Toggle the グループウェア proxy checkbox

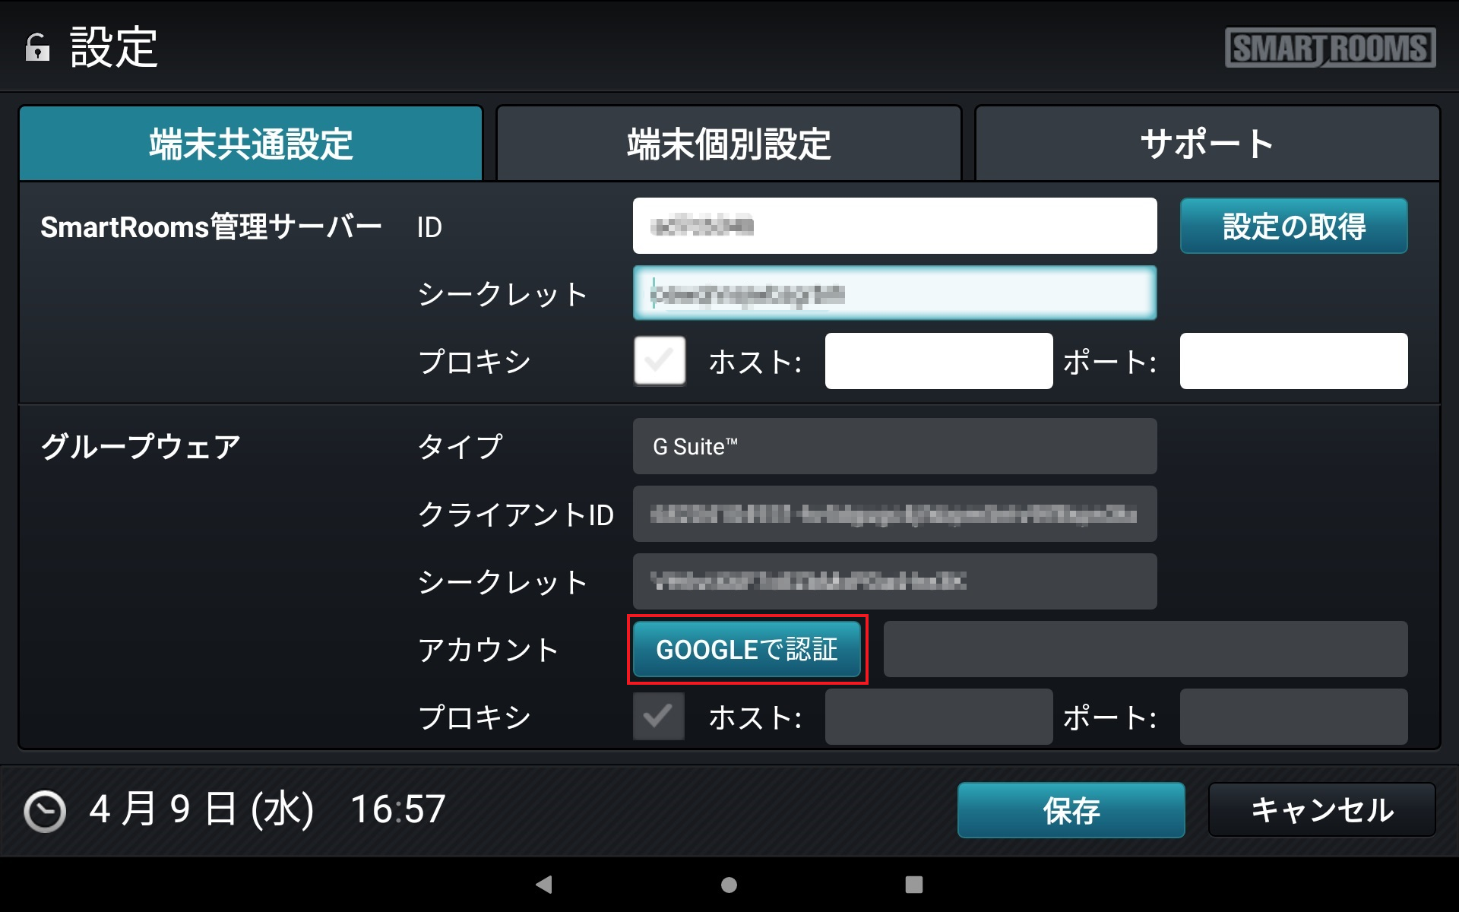(x=659, y=716)
